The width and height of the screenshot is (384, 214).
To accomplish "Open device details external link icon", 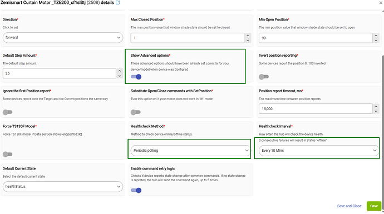I will click(x=118, y=3).
